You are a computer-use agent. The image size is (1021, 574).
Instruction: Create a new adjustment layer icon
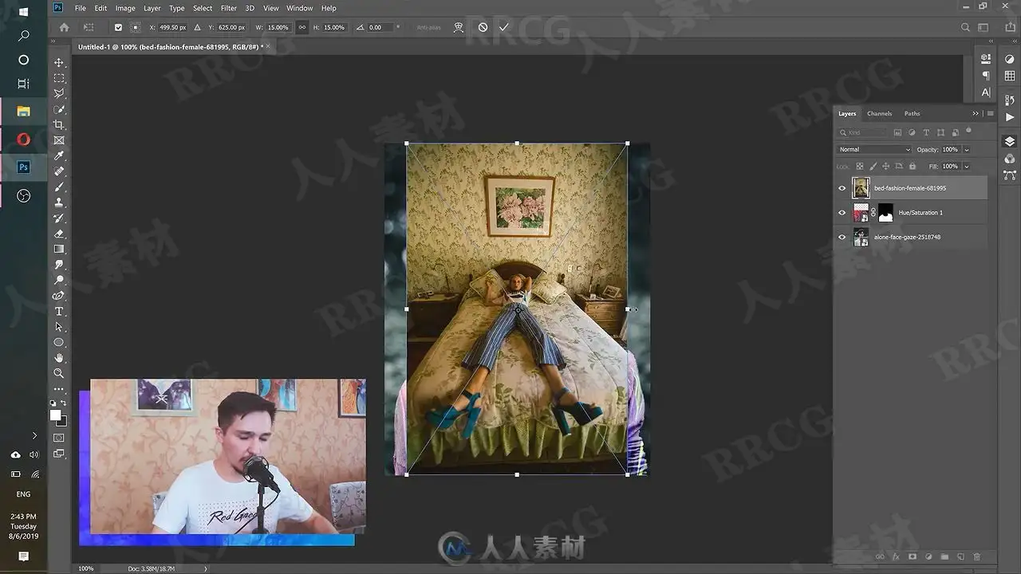[928, 556]
